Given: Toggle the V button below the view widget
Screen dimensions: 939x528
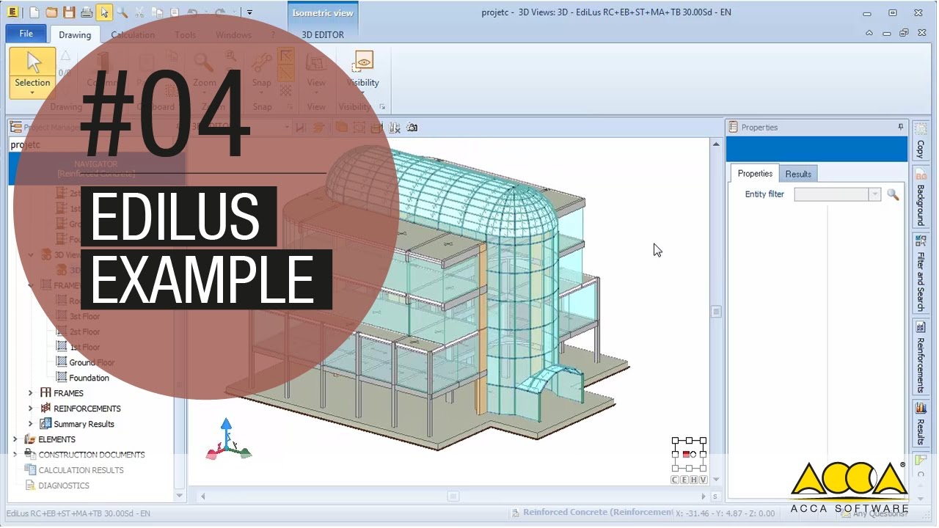Looking at the screenshot, I should pyautogui.click(x=704, y=480).
